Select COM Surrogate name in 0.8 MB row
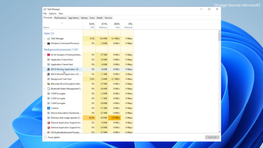The image size is (263, 148). click(x=58, y=103)
